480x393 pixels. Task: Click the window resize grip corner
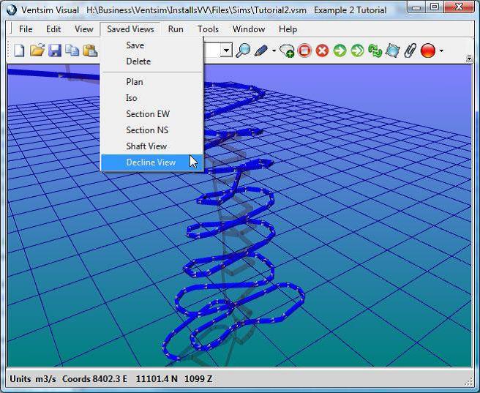pyautogui.click(x=469, y=382)
